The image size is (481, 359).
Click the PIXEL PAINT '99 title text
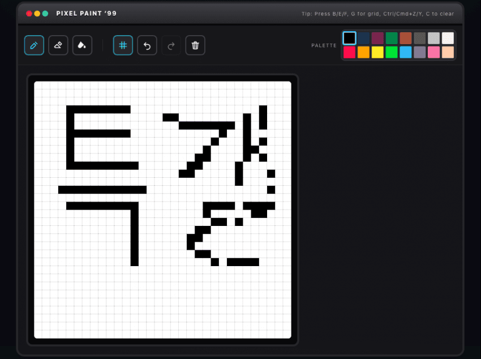tap(86, 14)
